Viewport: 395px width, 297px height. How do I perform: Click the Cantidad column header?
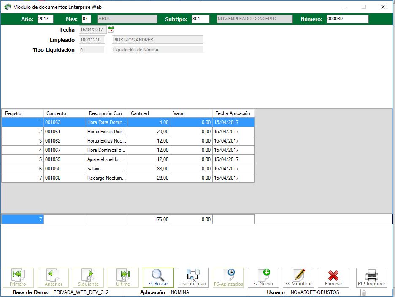click(x=149, y=113)
